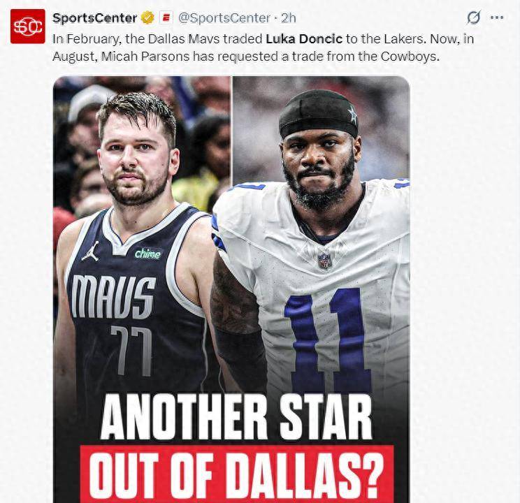Click the Jordan Jumpman logo on jersey
The image size is (520, 503).
[91, 251]
